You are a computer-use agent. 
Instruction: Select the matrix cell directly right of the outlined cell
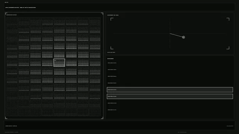tap(71, 63)
